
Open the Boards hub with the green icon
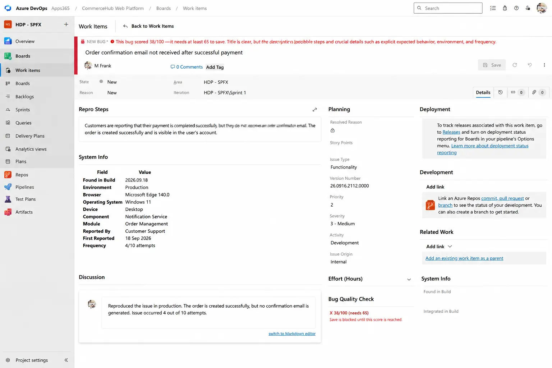[37, 56]
